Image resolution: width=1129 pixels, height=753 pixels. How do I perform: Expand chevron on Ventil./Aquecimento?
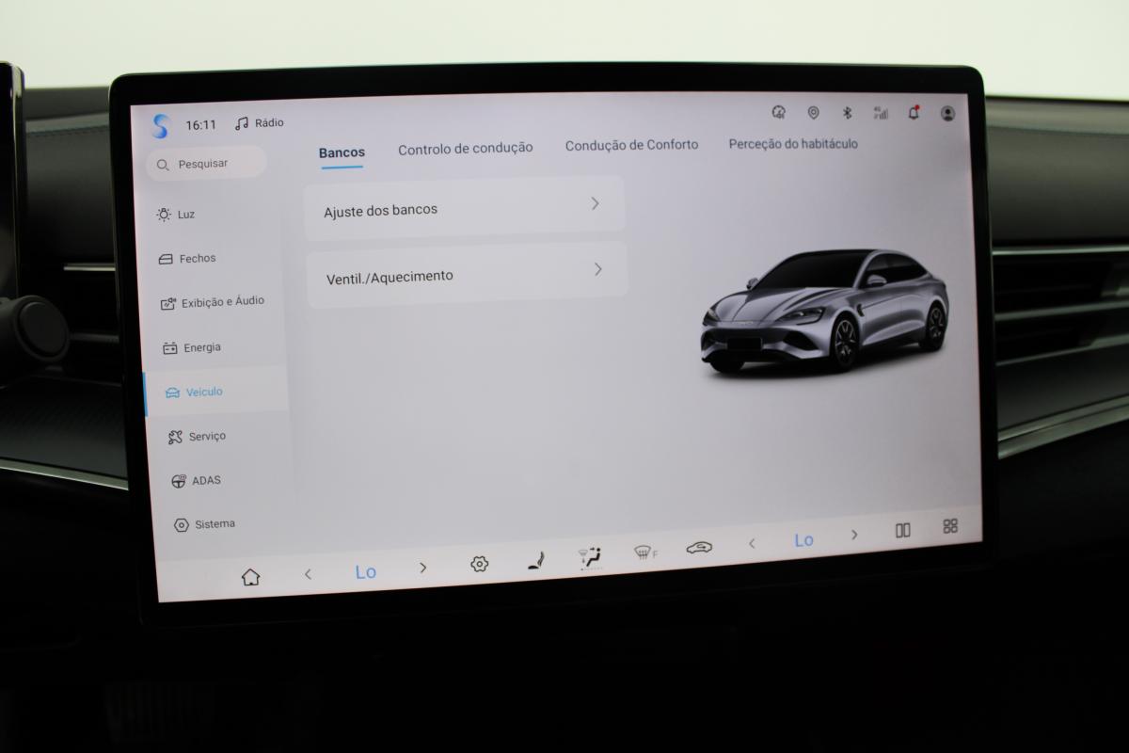coord(597,269)
